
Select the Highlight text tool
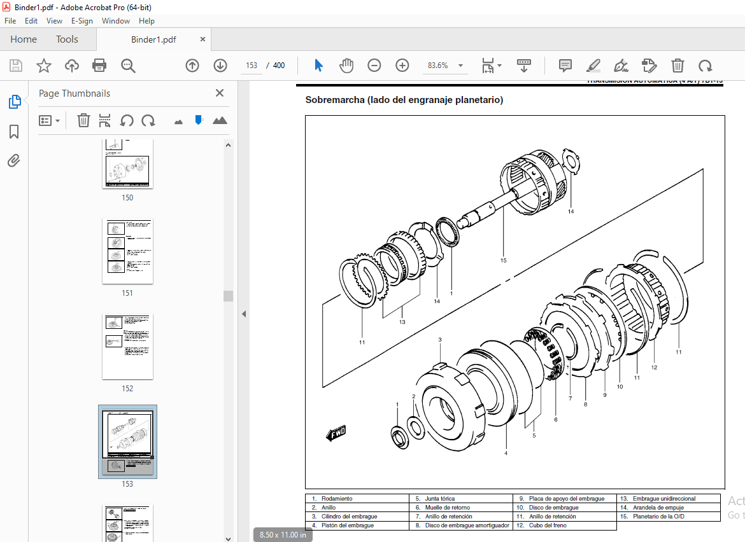tap(593, 66)
